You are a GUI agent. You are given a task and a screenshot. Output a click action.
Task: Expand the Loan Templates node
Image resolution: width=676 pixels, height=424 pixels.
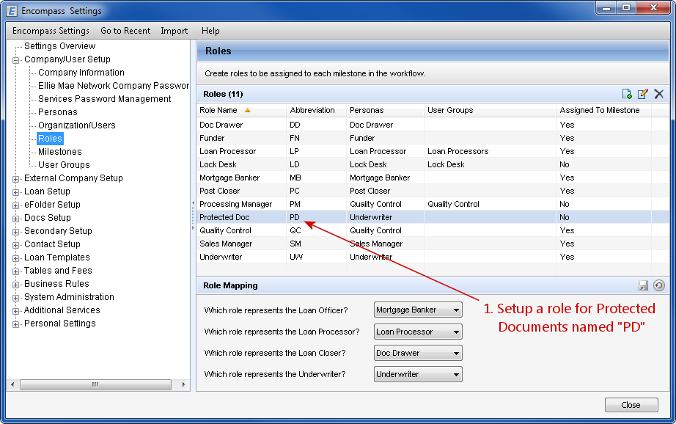[x=16, y=258]
